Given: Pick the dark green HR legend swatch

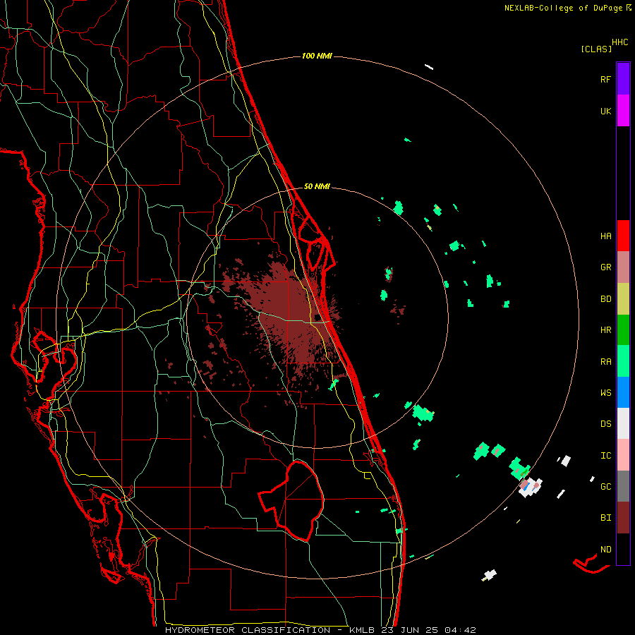Looking at the screenshot, I should pos(623,330).
